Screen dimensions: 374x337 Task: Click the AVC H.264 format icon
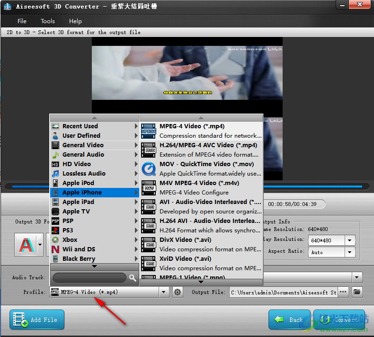(148, 150)
